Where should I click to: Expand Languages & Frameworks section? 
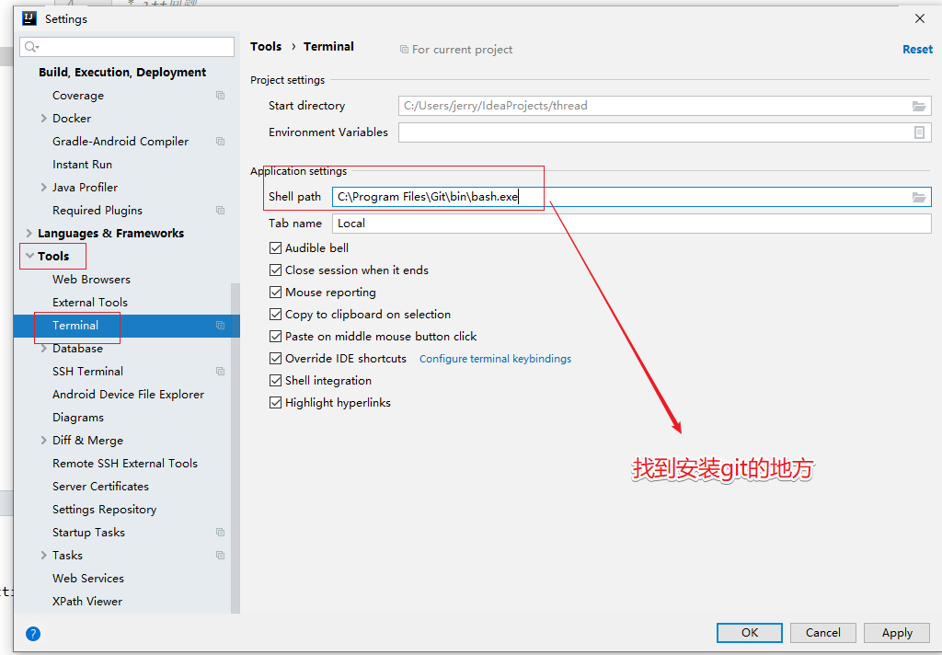pos(29,233)
